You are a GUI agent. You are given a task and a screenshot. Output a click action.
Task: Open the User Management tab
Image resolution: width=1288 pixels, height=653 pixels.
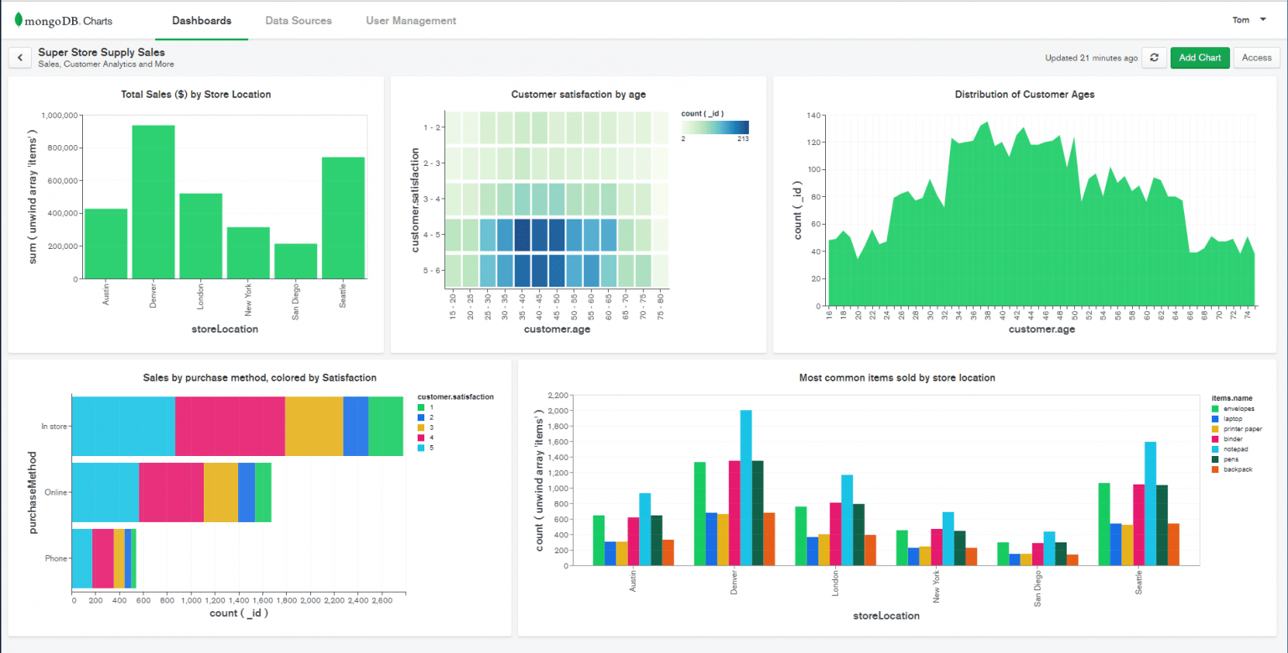pos(411,20)
